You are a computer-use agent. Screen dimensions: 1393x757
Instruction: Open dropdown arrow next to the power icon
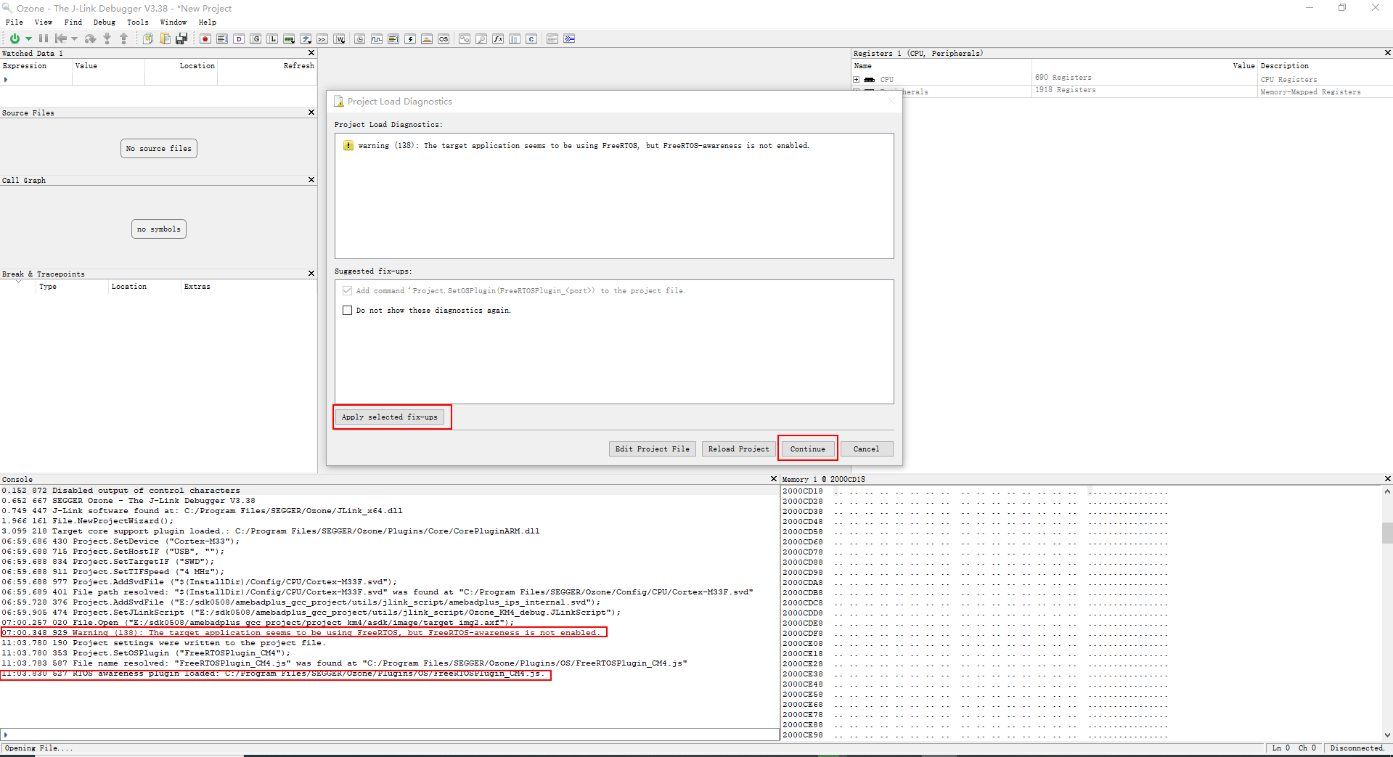coord(28,38)
